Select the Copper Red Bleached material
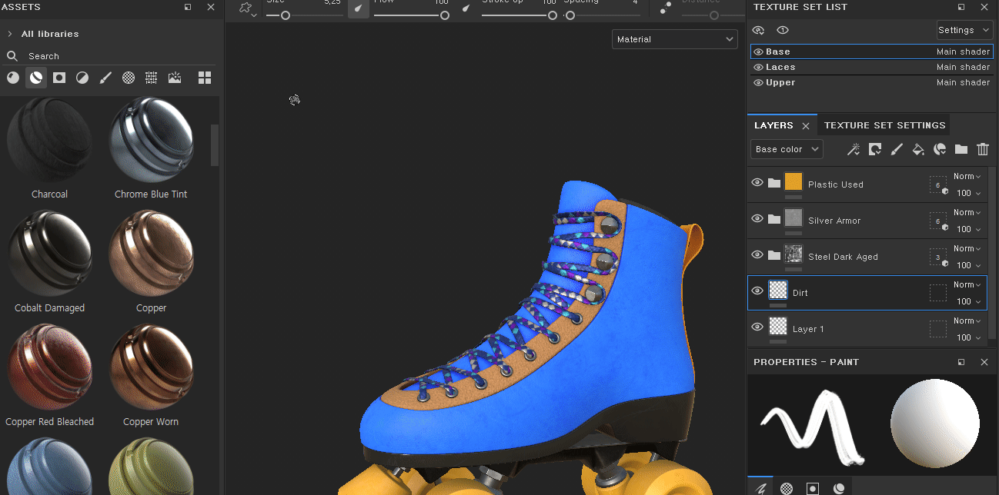The width and height of the screenshot is (999, 495). (49, 367)
